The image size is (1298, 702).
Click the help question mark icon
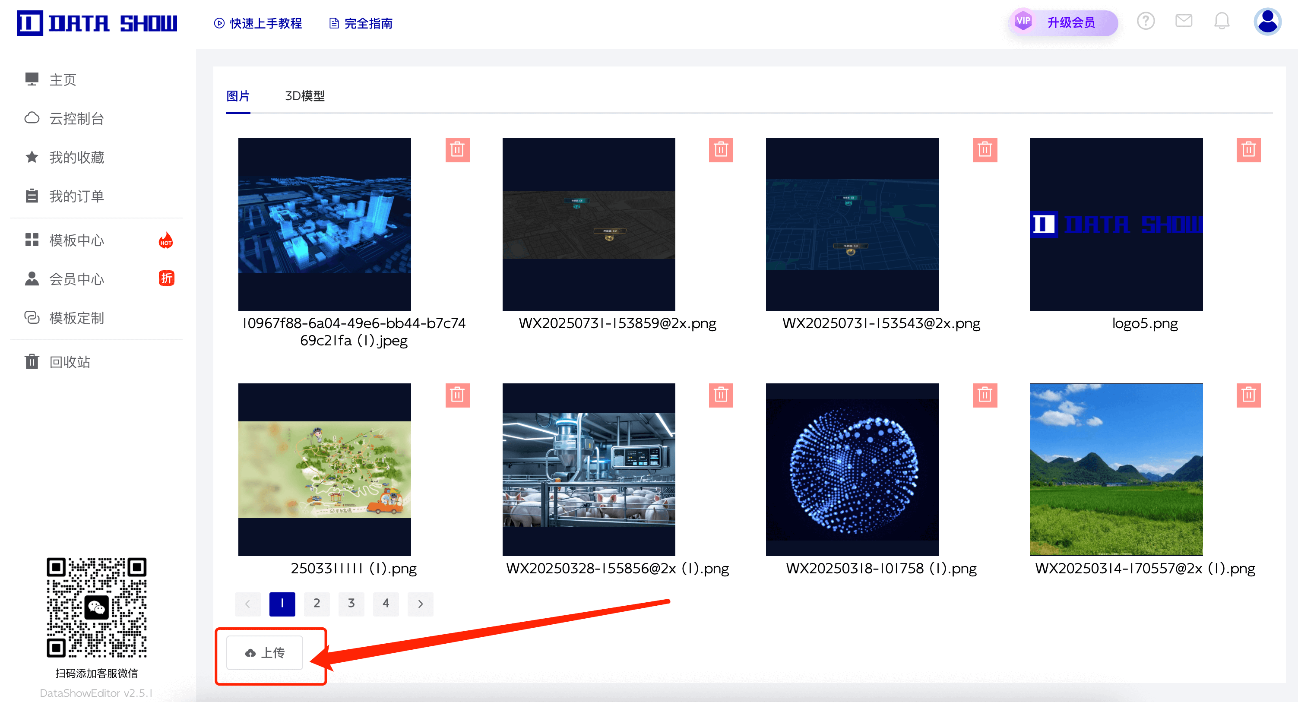[x=1145, y=22]
